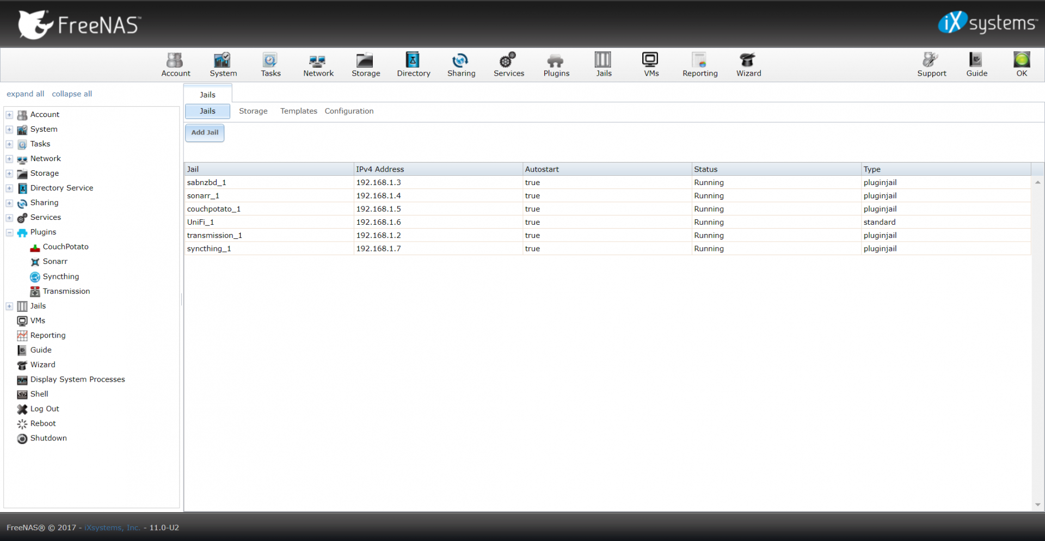This screenshot has height=541, width=1045.
Task: Open Guide in the sidebar tree
Action: click(41, 350)
